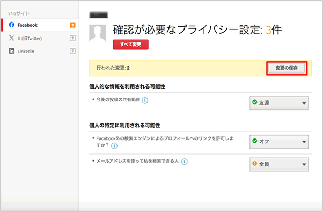
Task: Click question mark badge next to X (旧Twitter)
Action: point(72,38)
